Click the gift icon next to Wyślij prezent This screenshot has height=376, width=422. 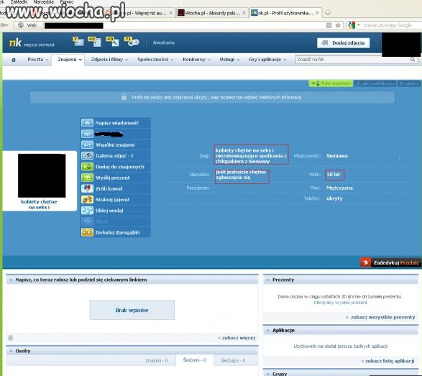[87, 178]
